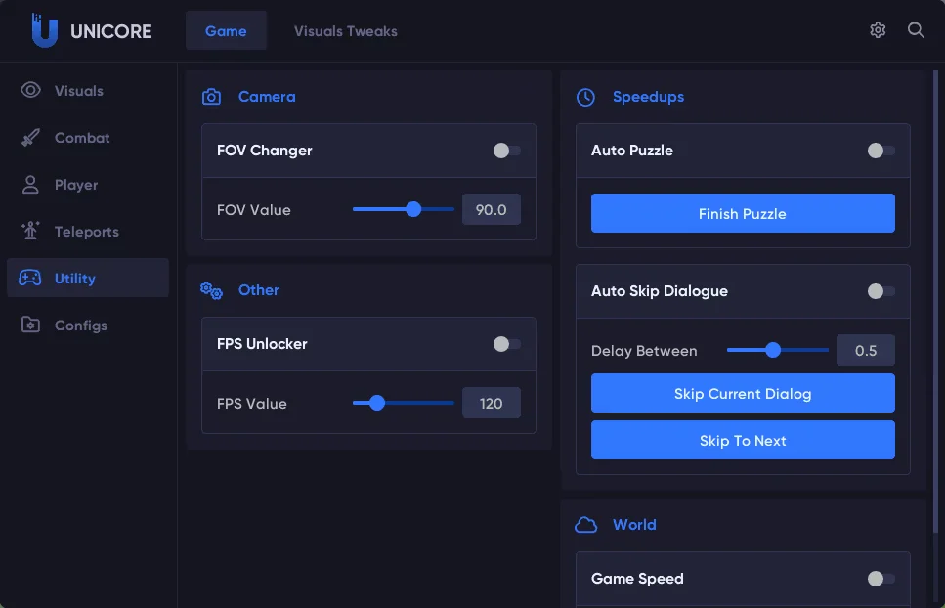This screenshot has height=608, width=945.
Task: Click the search magnifier icon
Action: coord(916,30)
